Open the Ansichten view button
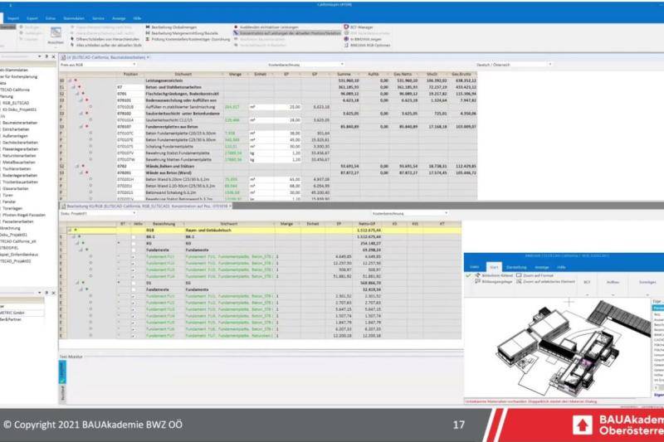This screenshot has height=442, width=664. pos(56,35)
